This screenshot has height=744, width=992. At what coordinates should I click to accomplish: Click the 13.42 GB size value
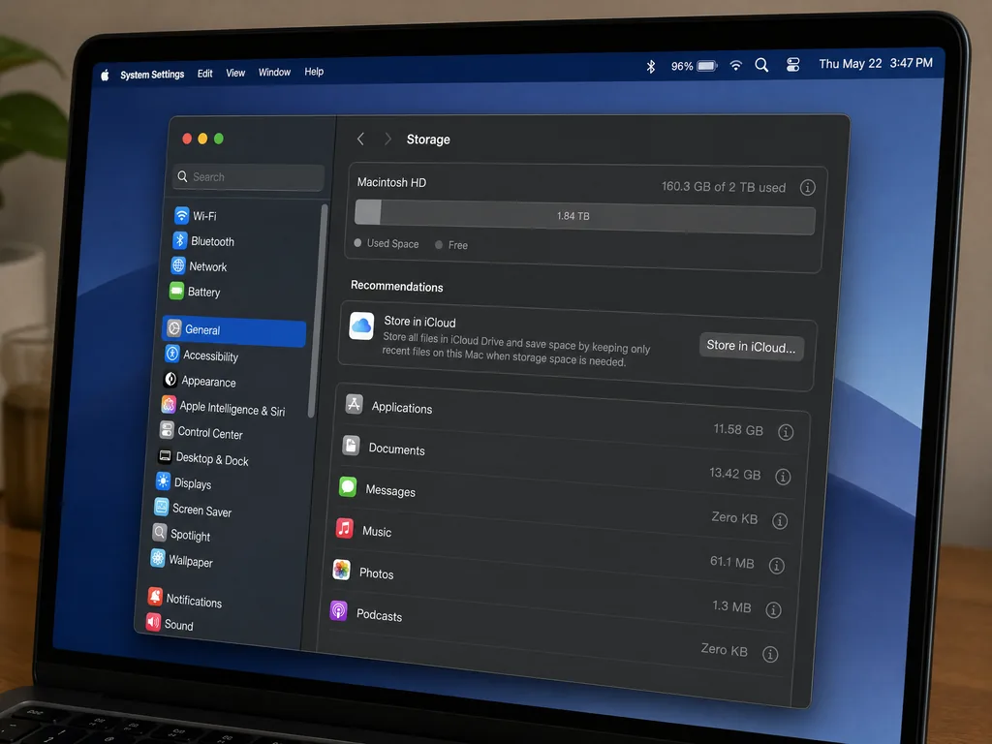(734, 473)
